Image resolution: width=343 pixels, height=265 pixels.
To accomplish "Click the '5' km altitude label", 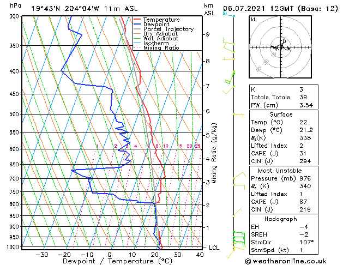I will tap(207, 135).
